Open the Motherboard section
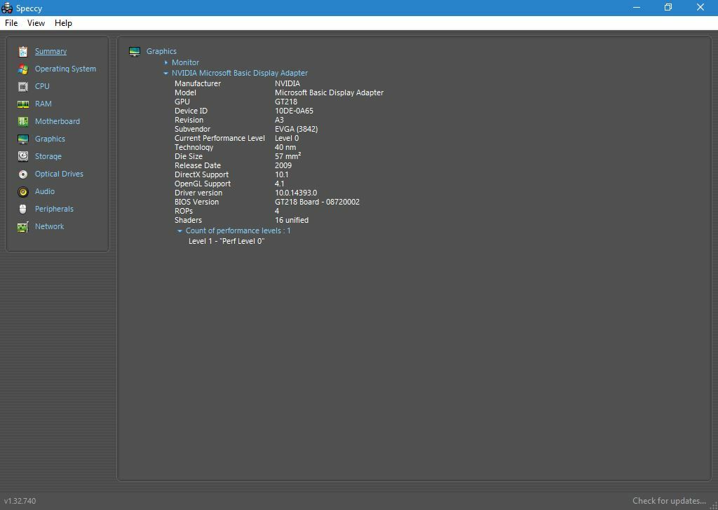 (x=57, y=121)
